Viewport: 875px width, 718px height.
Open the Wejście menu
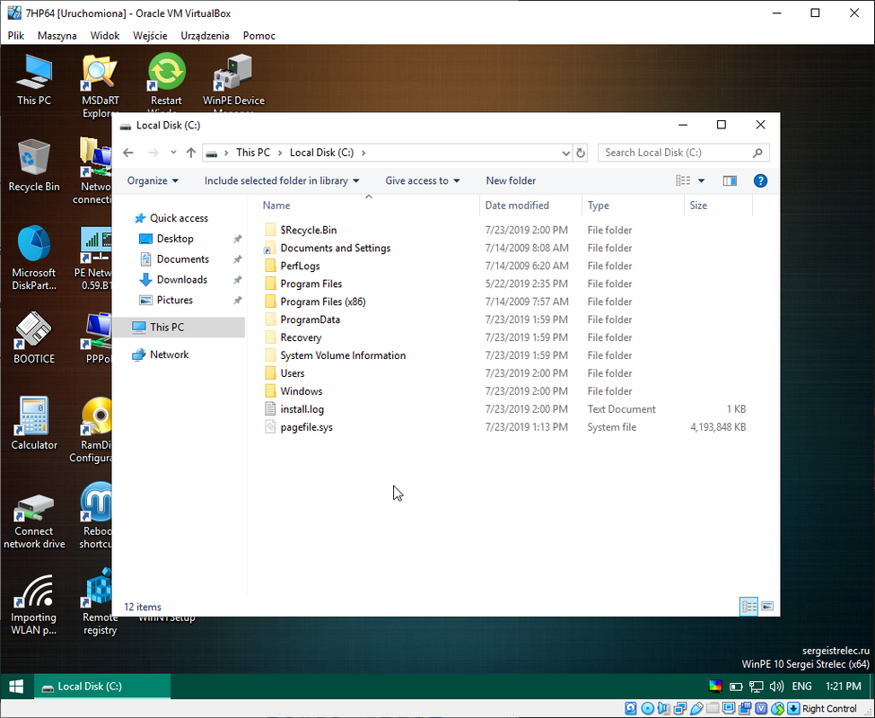(x=150, y=36)
